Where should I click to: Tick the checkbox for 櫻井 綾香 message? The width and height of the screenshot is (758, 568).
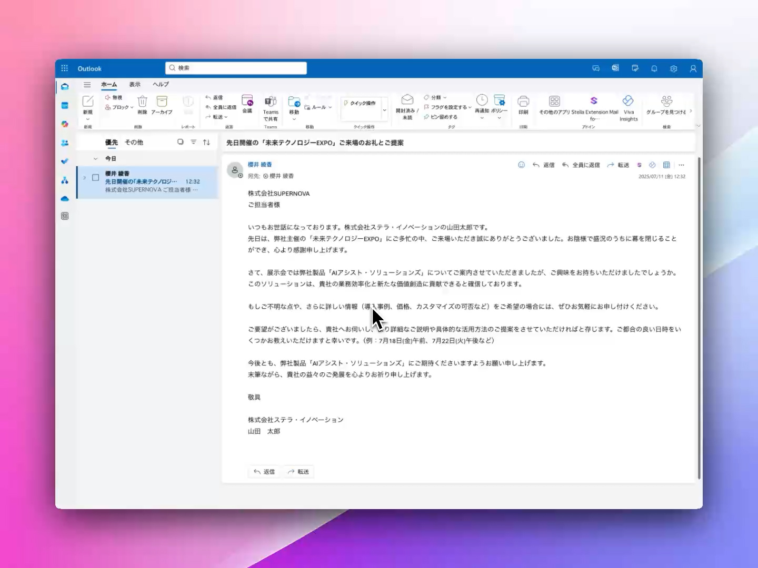[x=95, y=178]
